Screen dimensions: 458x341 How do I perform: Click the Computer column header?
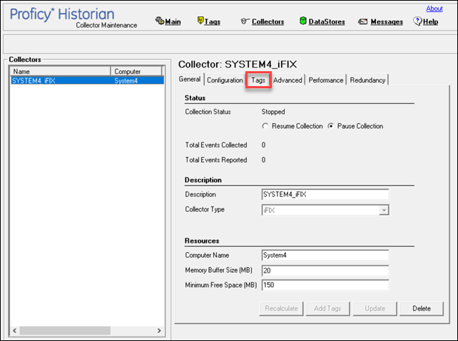pos(136,71)
